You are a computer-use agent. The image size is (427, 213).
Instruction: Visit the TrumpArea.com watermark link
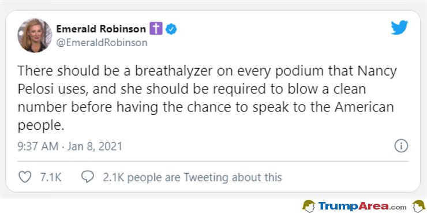[x=362, y=206]
